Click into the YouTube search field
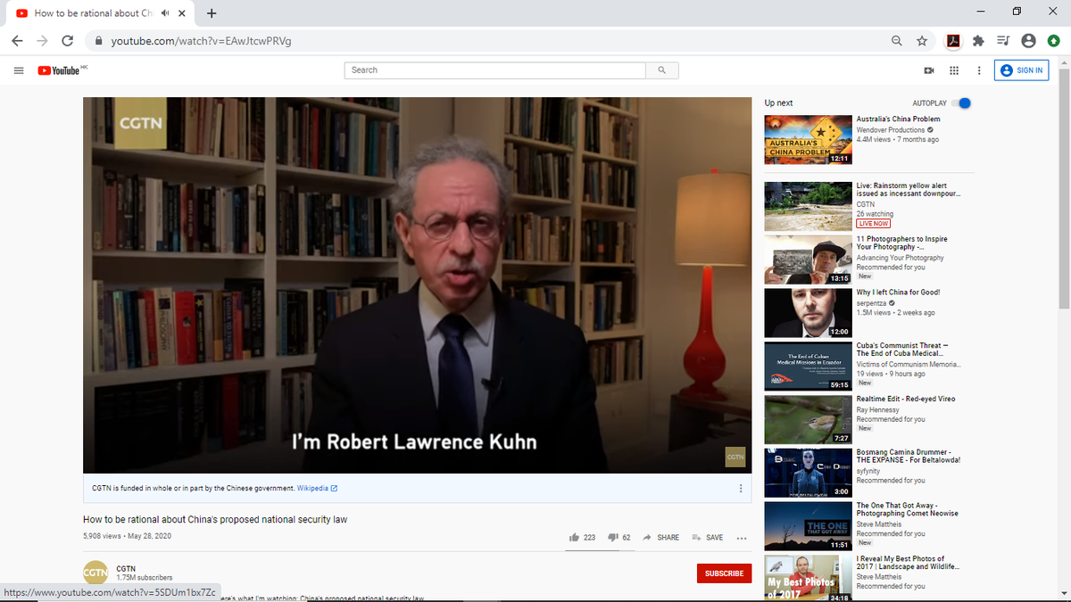Viewport: 1071px width, 602px height. (495, 70)
